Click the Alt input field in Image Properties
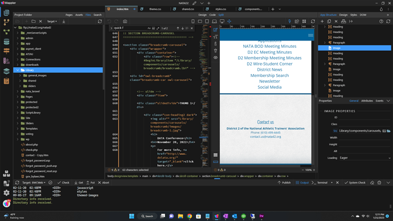This screenshot has width=393, height=221. click(x=365, y=151)
